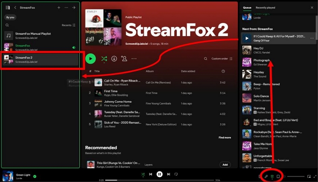Viewport: 318px width, 182px height.
Task: Add This Girl recommended song
Action: coord(225,165)
